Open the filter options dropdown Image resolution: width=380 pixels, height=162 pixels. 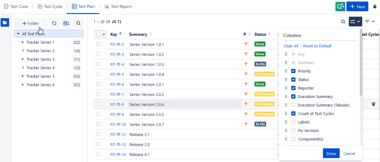[370, 21]
